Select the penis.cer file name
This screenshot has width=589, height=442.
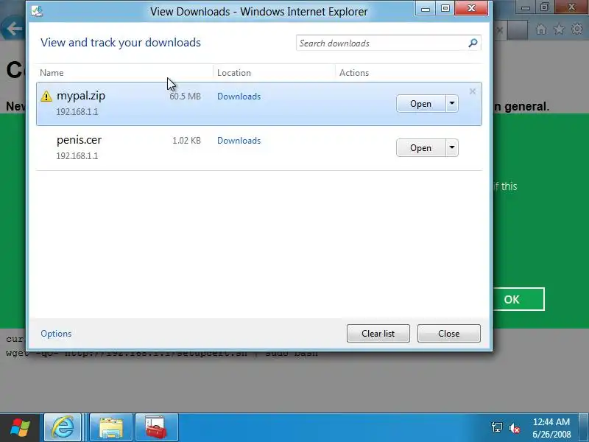(79, 140)
